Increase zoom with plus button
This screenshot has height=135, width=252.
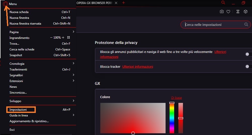point(63,37)
